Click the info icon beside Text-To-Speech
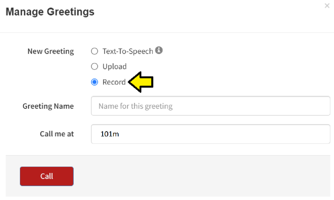The image size is (334, 200). 159,50
